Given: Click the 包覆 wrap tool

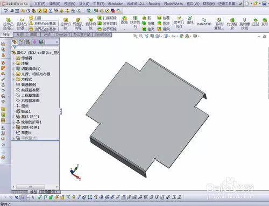Looking at the screenshot, I should point(164,18).
